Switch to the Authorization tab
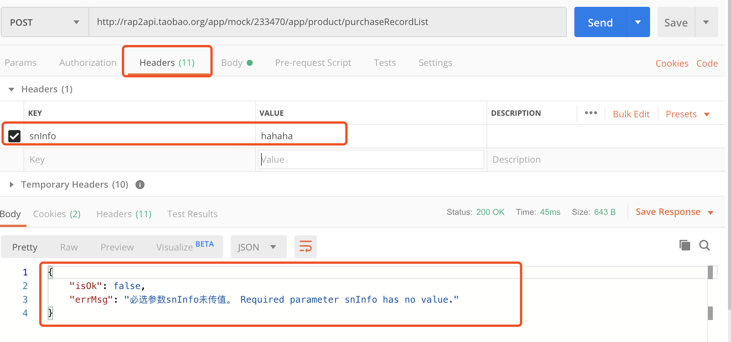Viewport: 731px width, 342px height. pos(88,63)
